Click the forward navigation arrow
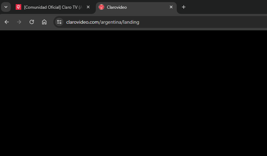Image resolution: width=267 pixels, height=156 pixels. (x=19, y=22)
